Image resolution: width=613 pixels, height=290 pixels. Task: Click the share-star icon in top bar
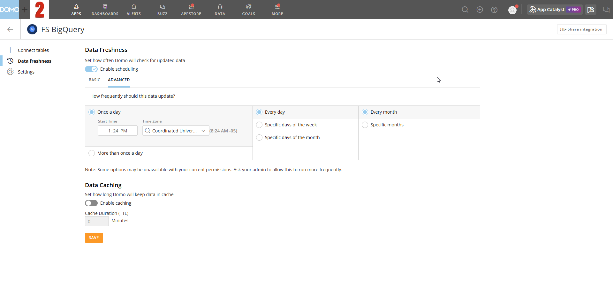coord(591,10)
